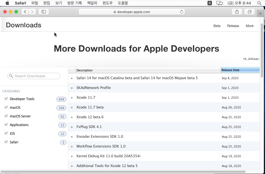This screenshot has height=174, width=265.
Task: Open the Share button in Safari toolbar
Action: tap(237, 12)
